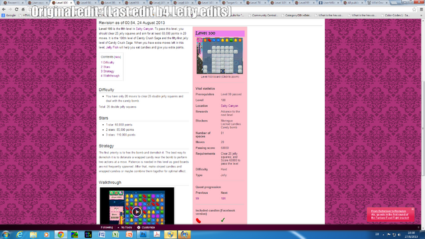This screenshot has height=239, width=425.
Task: Switch to the Level 80 tab
Action: (x=110, y=3)
